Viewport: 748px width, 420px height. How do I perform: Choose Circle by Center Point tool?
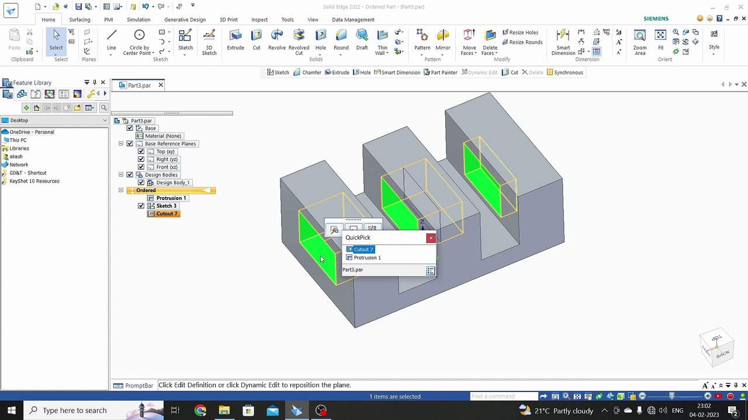[x=139, y=41]
